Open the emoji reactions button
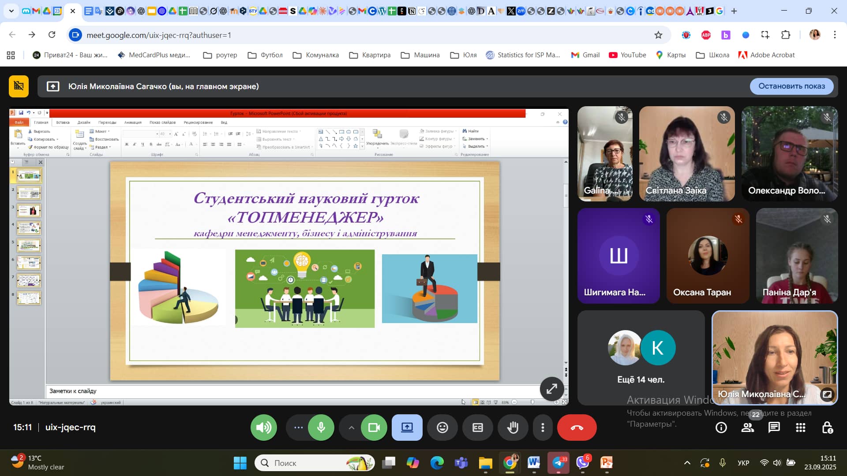This screenshot has height=476, width=847. click(x=442, y=428)
